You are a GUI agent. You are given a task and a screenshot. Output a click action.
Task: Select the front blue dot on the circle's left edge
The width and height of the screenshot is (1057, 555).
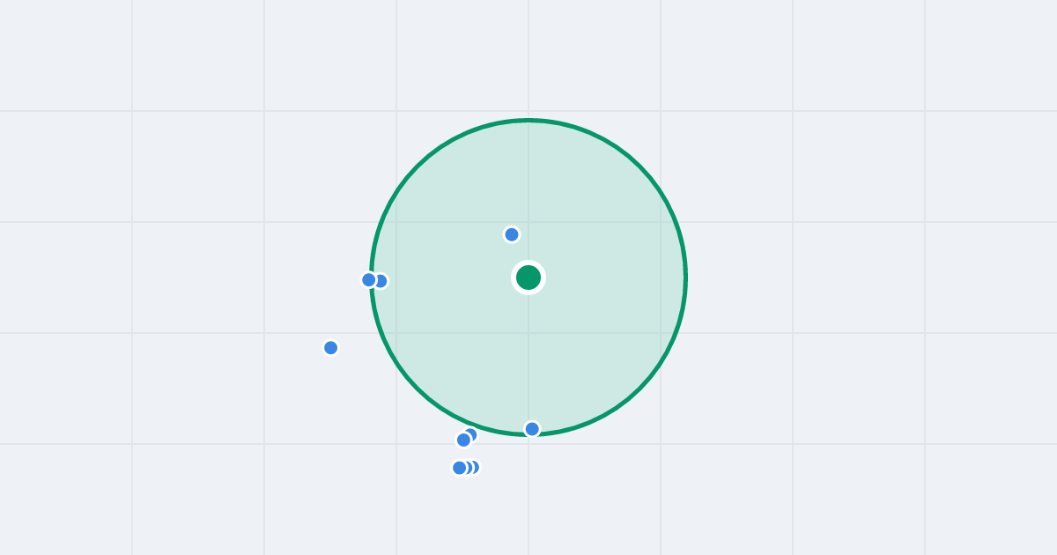(369, 280)
